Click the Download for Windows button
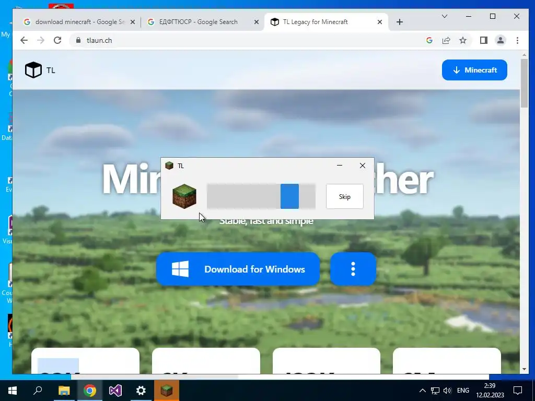535x401 pixels. pos(238,269)
